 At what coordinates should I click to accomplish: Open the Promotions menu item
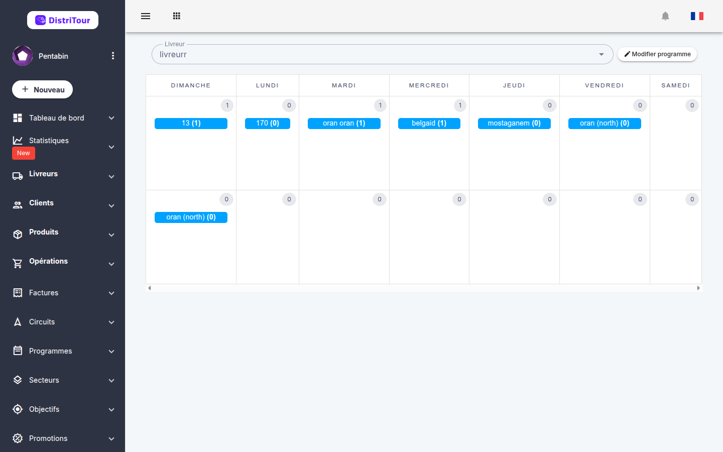tap(63, 438)
